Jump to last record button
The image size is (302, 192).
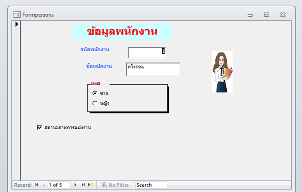click(83, 185)
